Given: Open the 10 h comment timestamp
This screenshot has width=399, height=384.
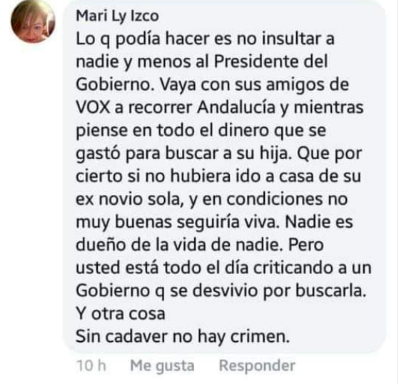Looking at the screenshot, I should pyautogui.click(x=91, y=365).
